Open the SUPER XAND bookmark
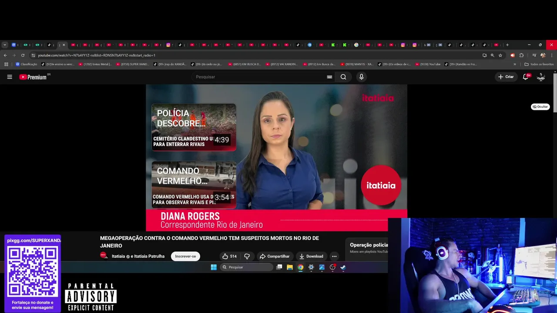The width and height of the screenshot is (557, 313). pos(133,64)
